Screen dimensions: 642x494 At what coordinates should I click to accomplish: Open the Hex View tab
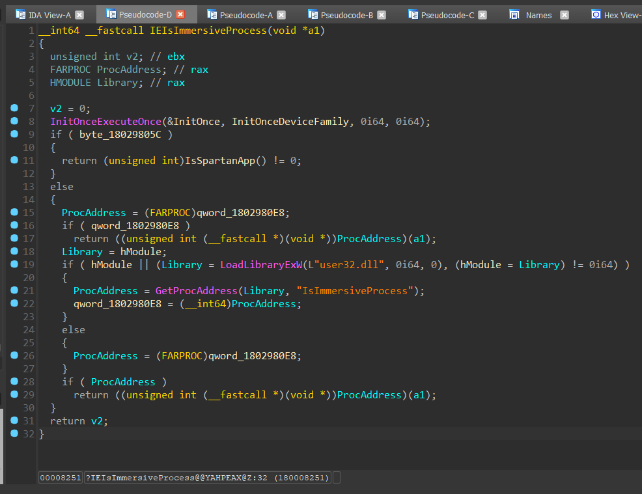pos(622,15)
